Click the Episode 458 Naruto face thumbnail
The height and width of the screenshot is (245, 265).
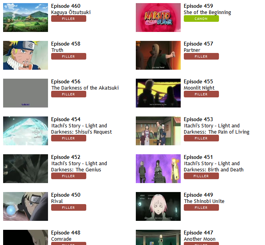[25, 55]
